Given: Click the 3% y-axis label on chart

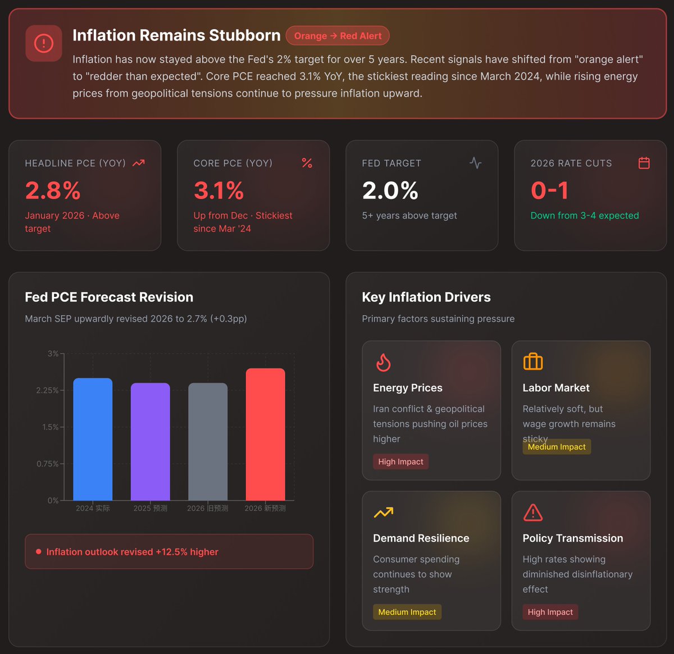Looking at the screenshot, I should 53,354.
